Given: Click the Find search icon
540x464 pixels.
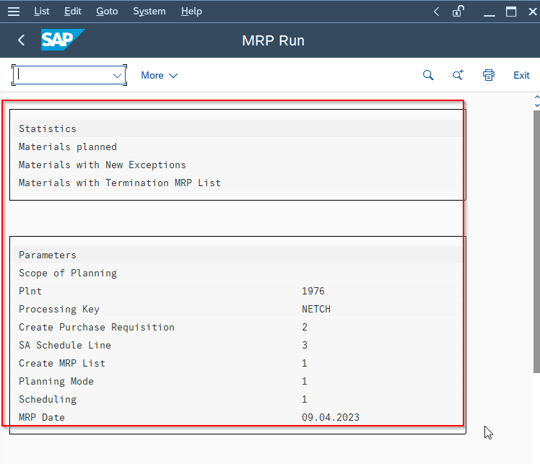Looking at the screenshot, I should click(x=428, y=75).
